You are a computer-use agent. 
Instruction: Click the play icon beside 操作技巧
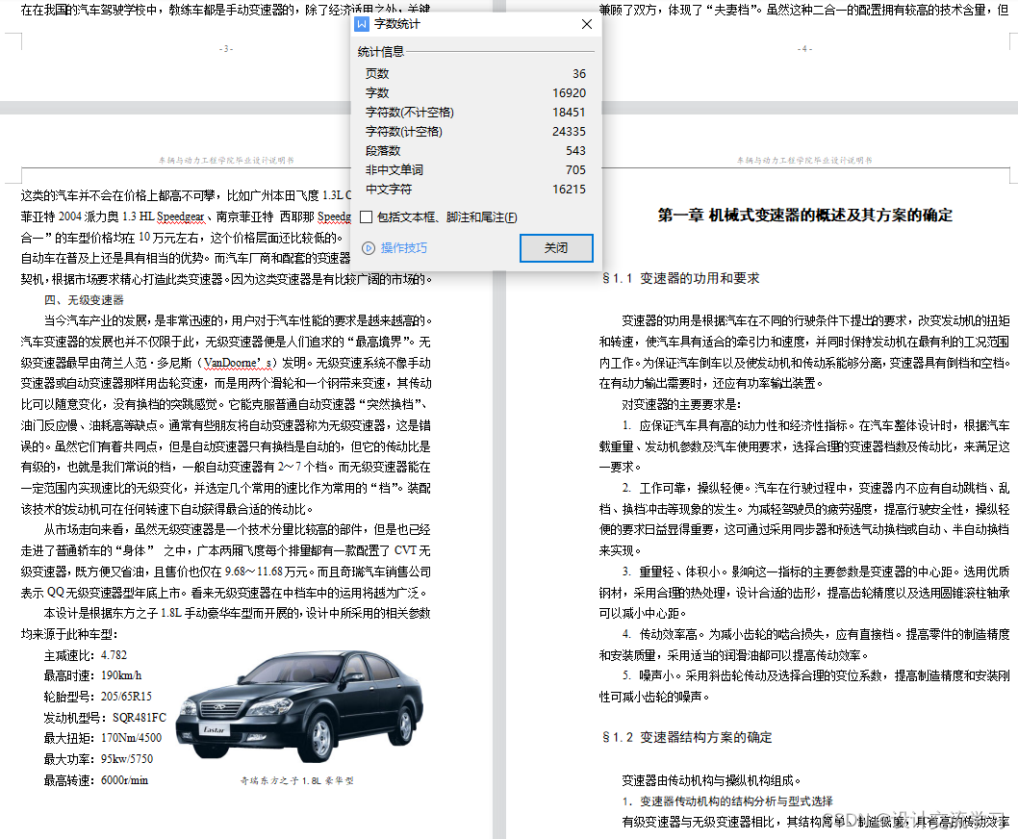click(369, 248)
